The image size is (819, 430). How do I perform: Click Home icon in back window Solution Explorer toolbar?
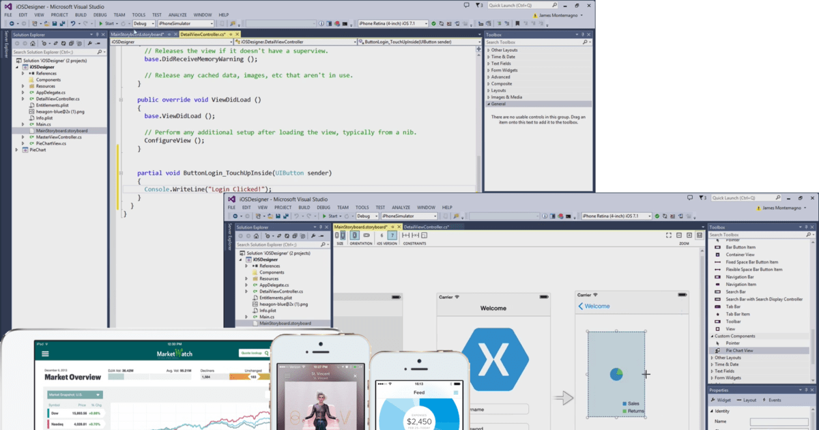(x=33, y=43)
